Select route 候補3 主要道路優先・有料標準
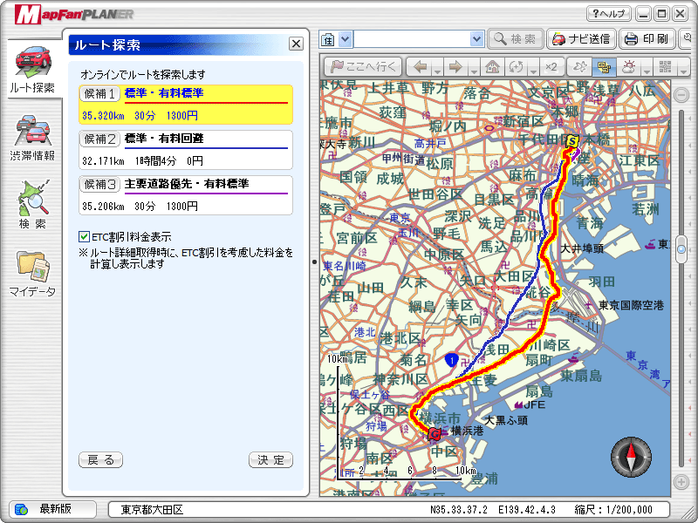This screenshot has width=698, height=523. pyautogui.click(x=186, y=195)
